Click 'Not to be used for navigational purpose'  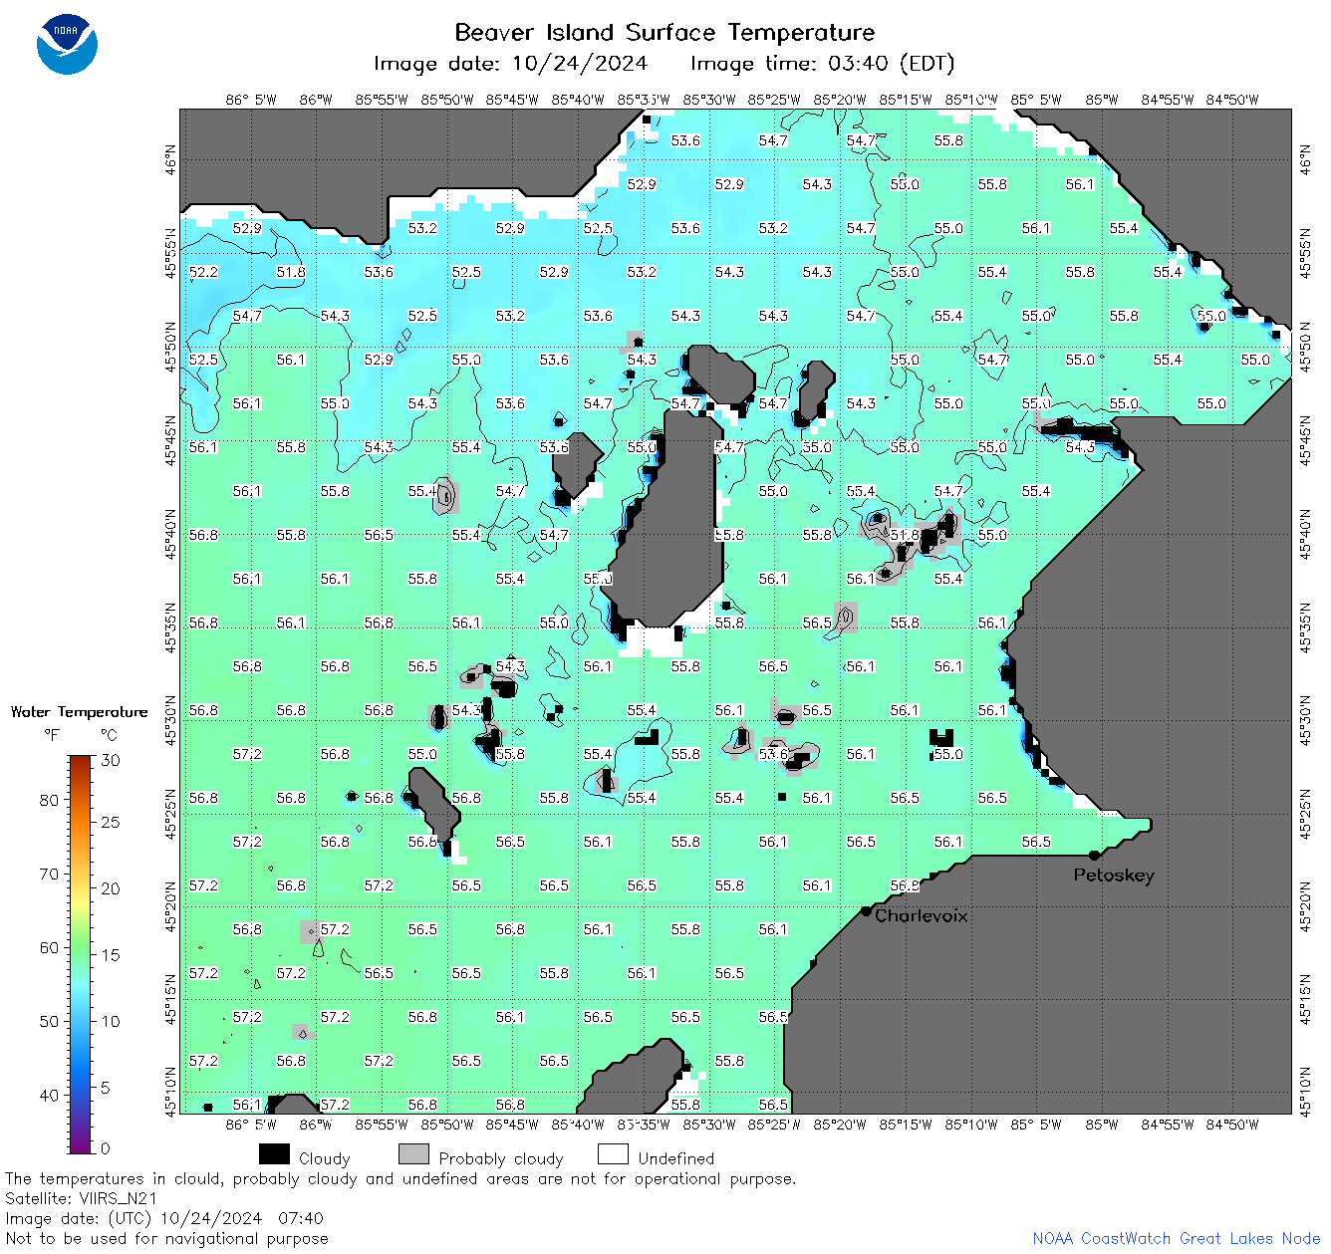pos(166,1238)
